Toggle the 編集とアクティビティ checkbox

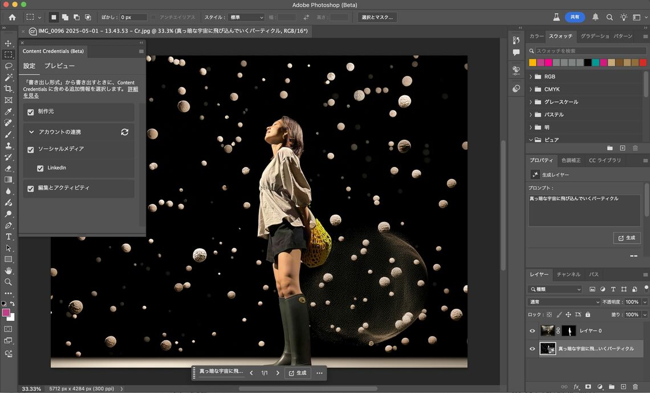31,189
